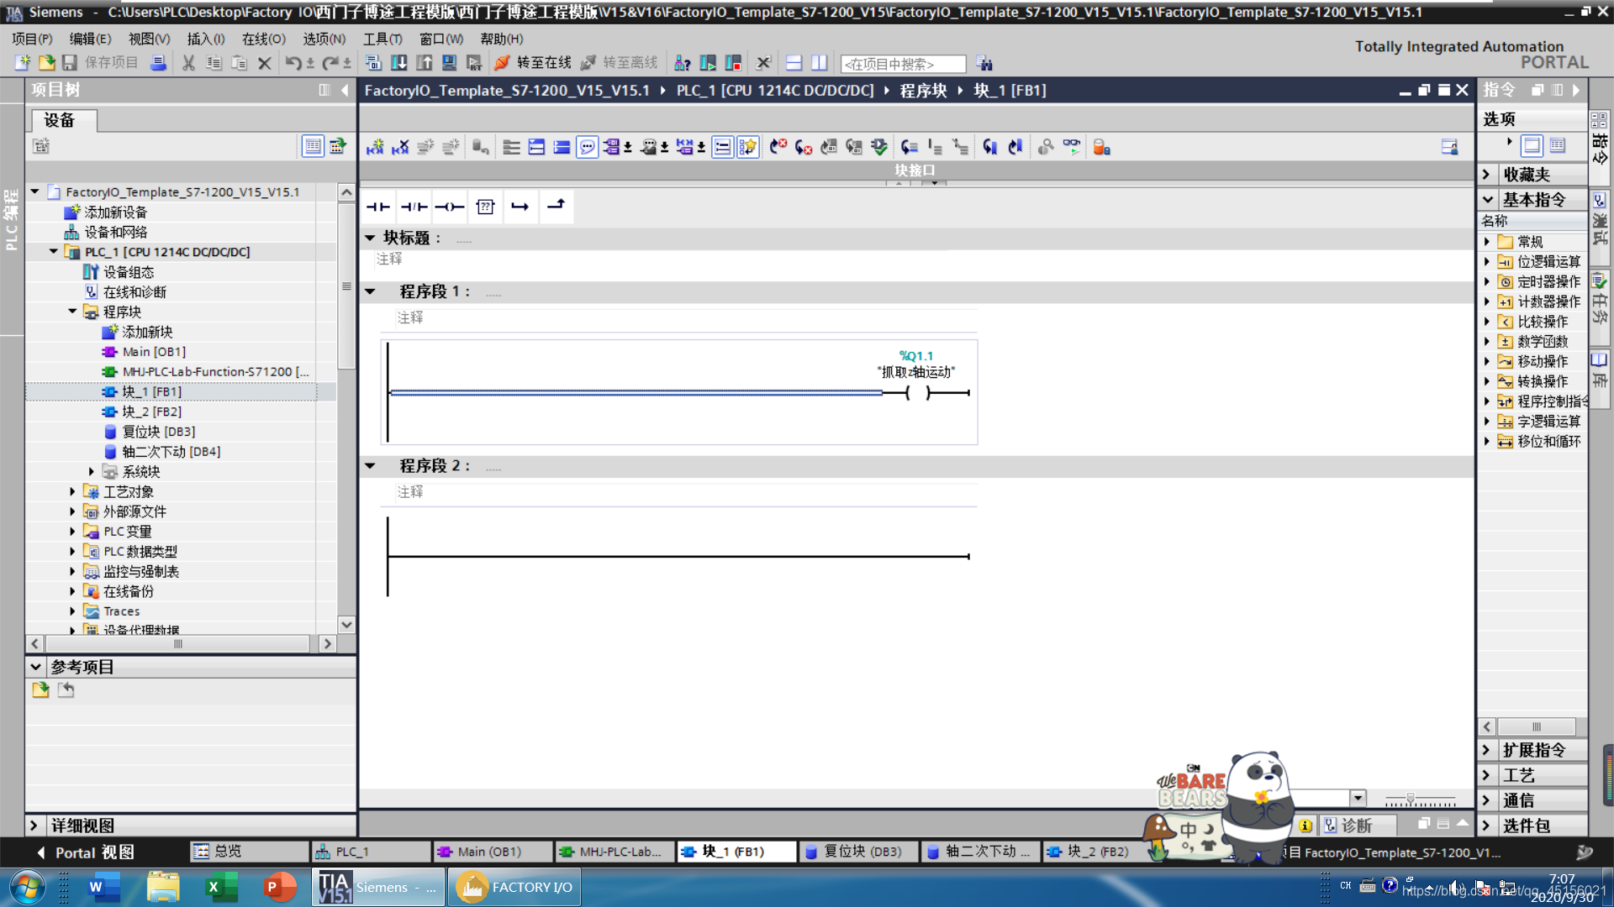Split editor space horizontally

click(794, 63)
